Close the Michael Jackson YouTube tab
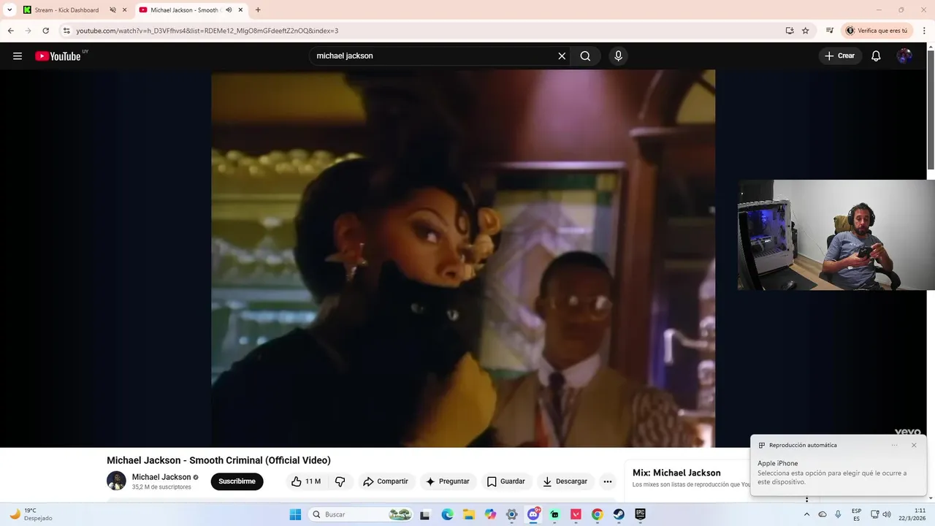 [240, 10]
